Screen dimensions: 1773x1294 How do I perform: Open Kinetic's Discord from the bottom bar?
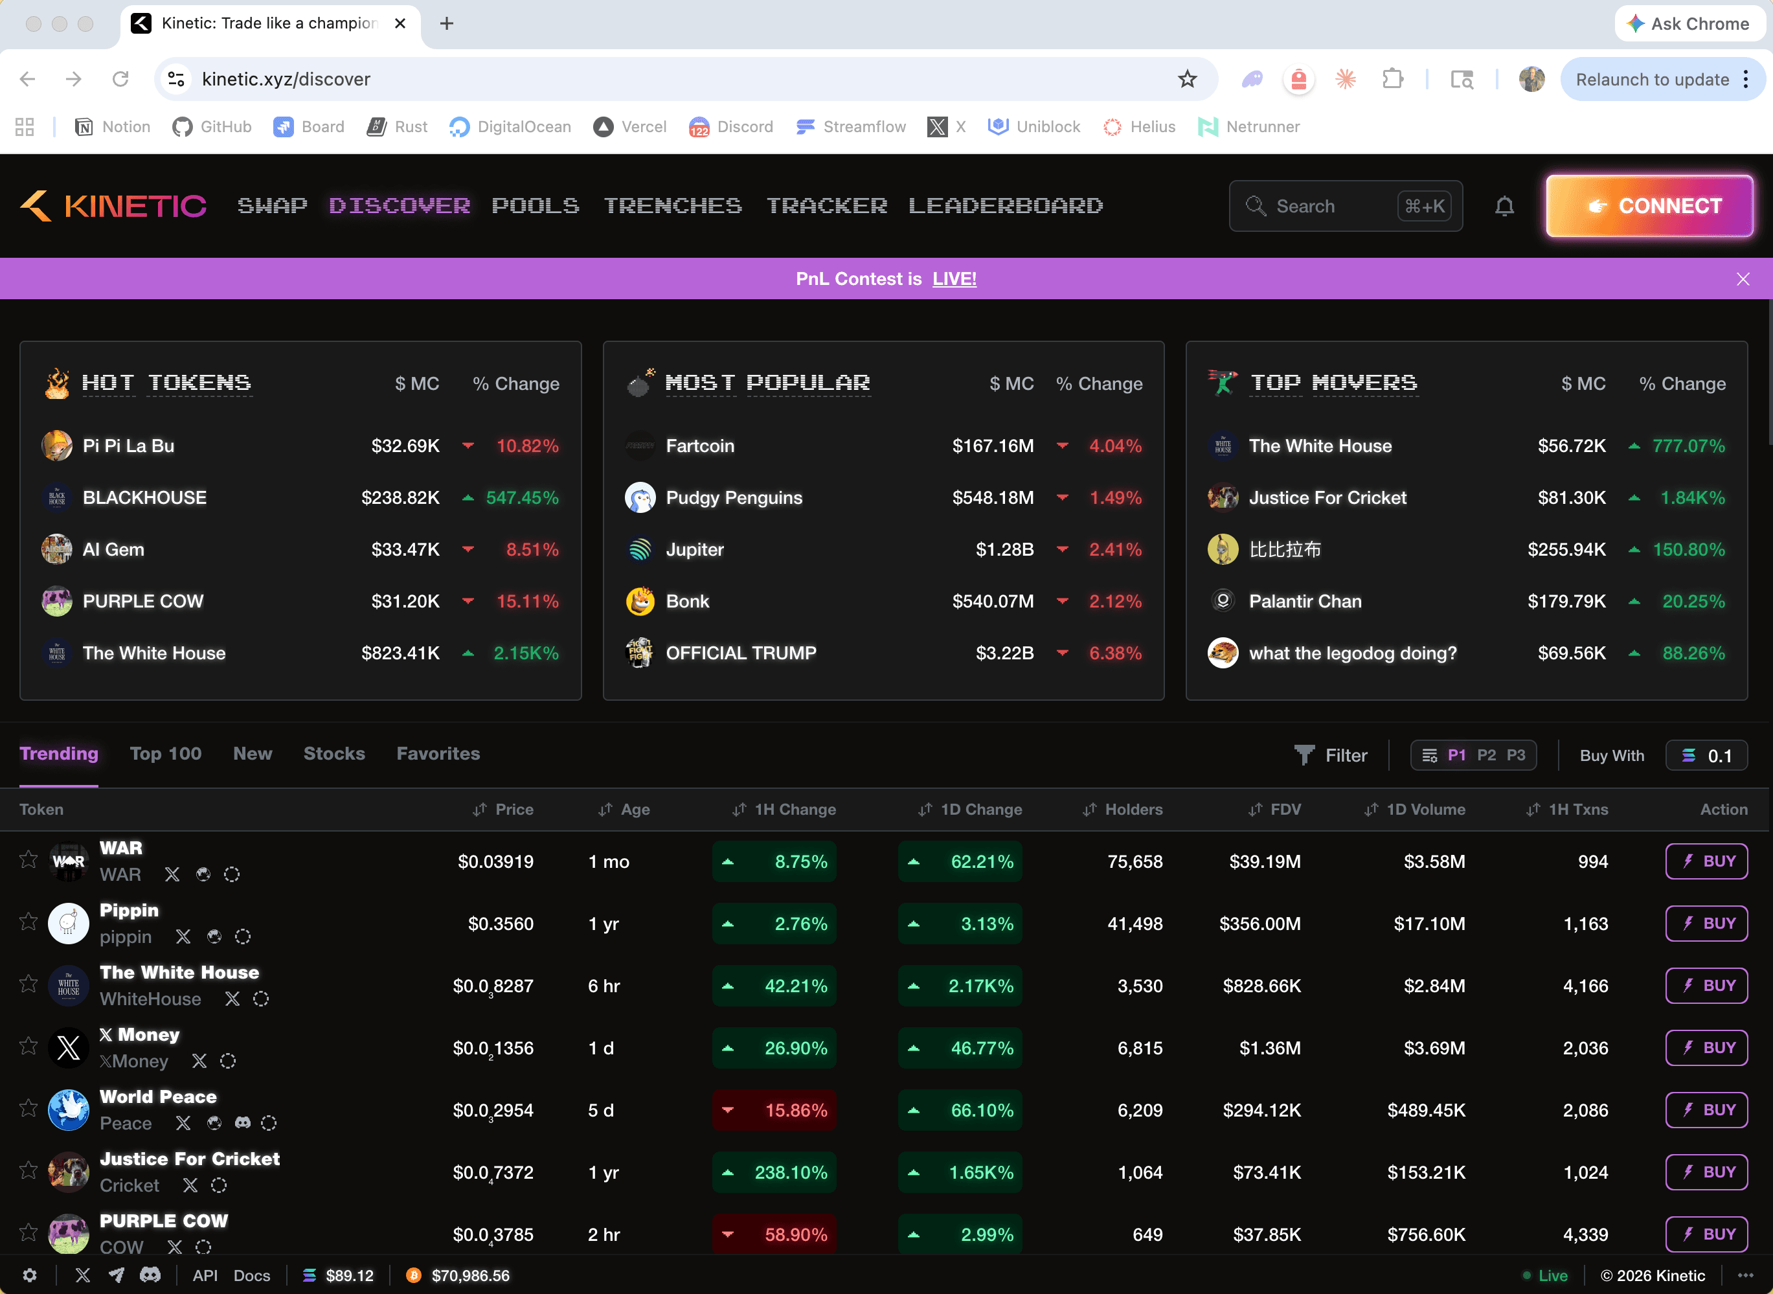point(150,1275)
